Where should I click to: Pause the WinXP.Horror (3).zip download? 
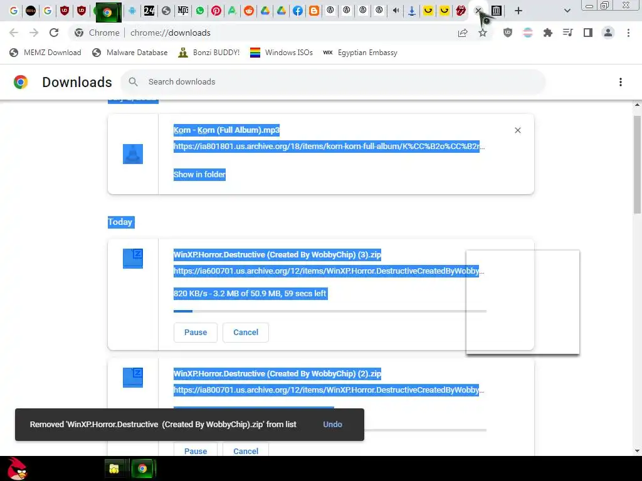pyautogui.click(x=196, y=333)
